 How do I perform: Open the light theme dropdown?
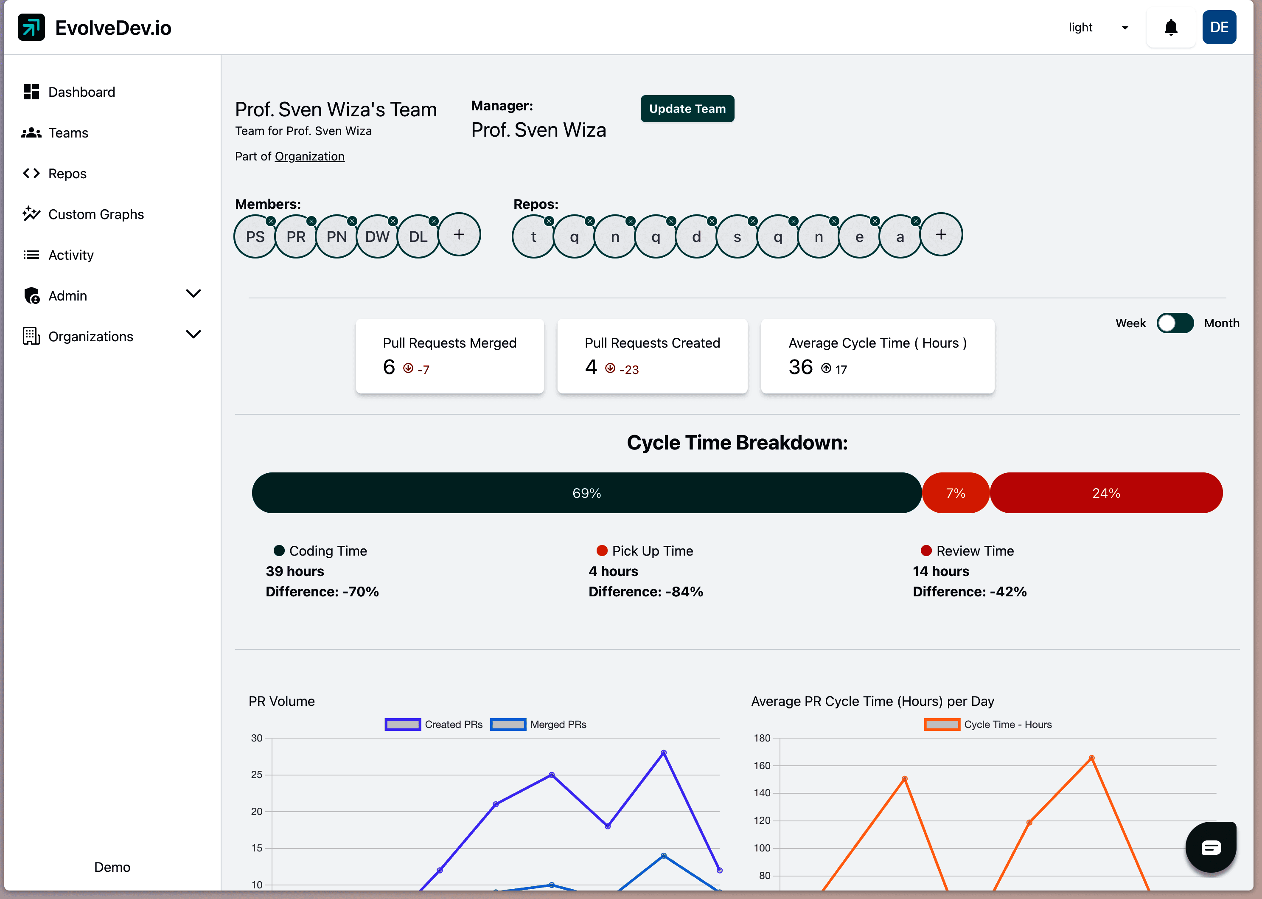pos(1098,27)
